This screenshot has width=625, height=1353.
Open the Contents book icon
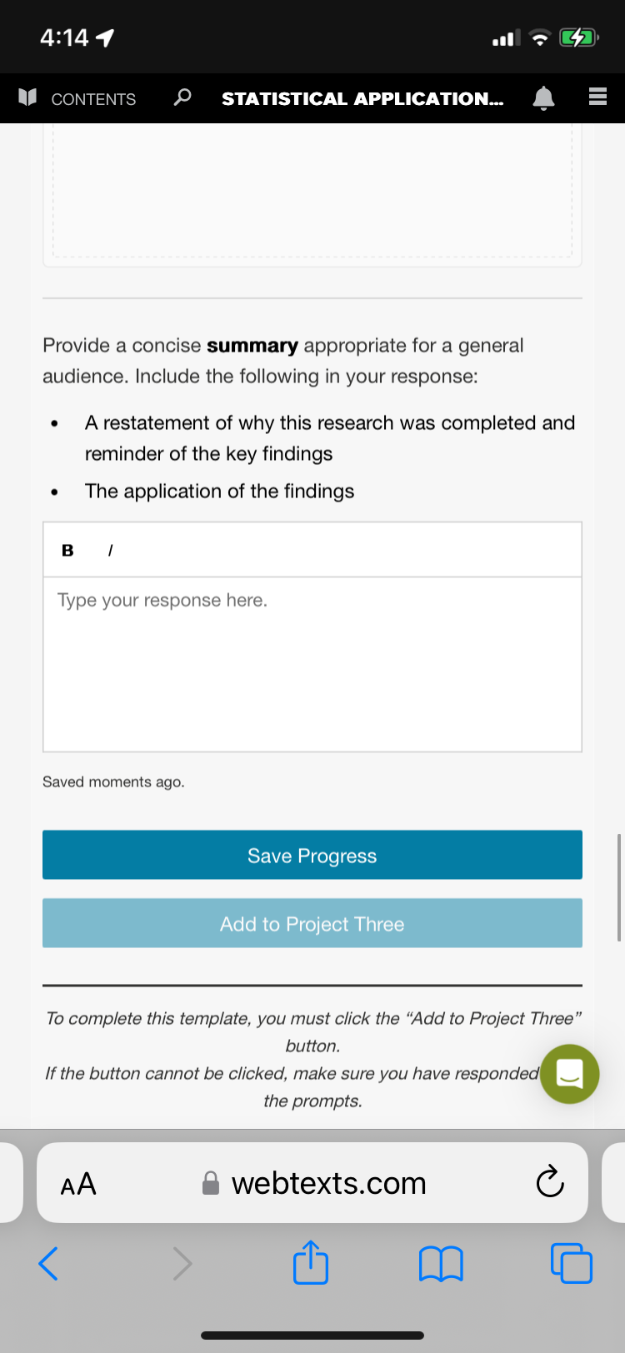pyautogui.click(x=28, y=97)
